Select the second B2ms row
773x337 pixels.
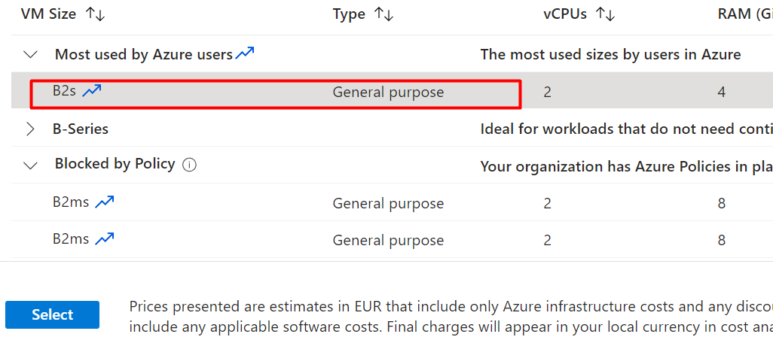point(392,240)
